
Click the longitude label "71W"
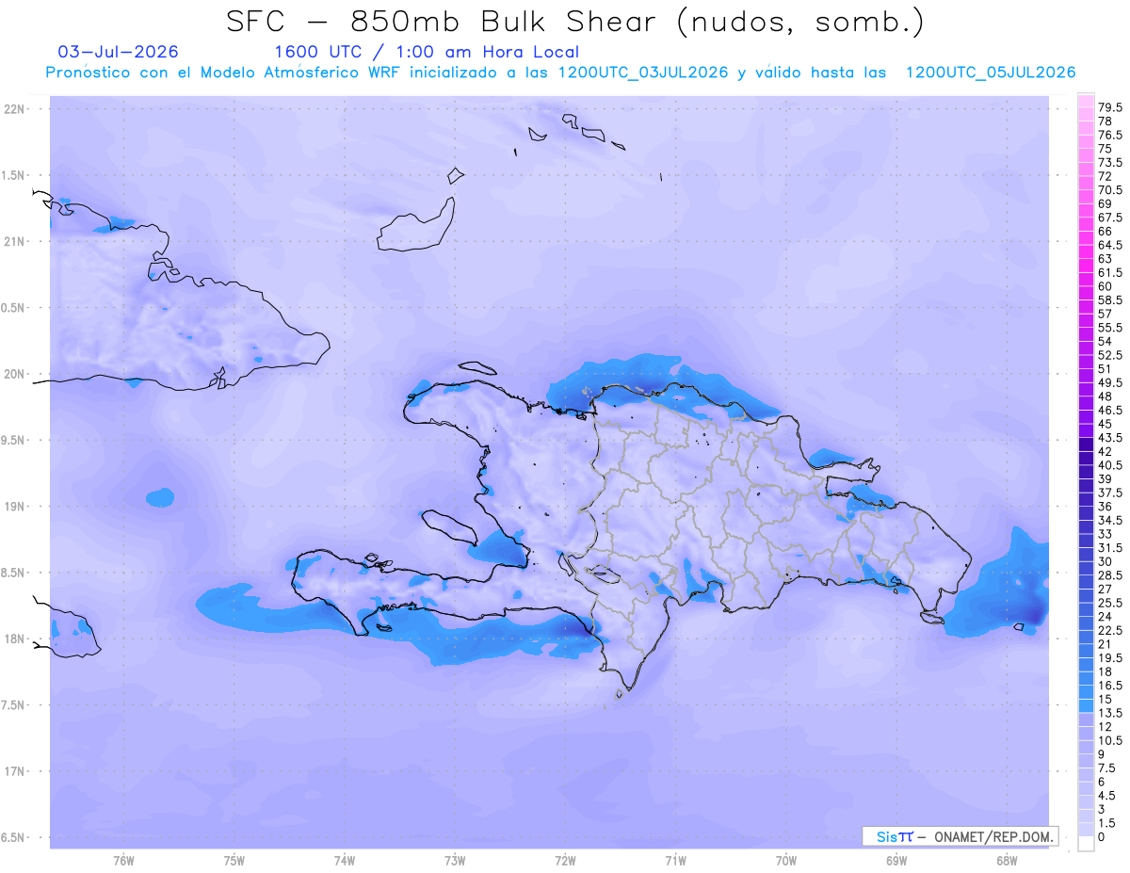pyautogui.click(x=675, y=860)
